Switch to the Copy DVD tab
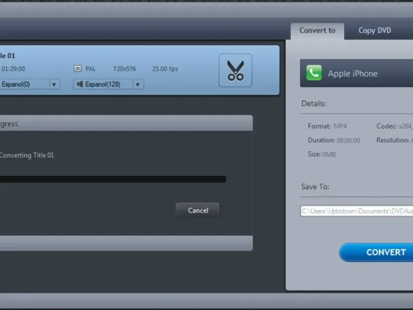The width and height of the screenshot is (413, 310). [375, 30]
